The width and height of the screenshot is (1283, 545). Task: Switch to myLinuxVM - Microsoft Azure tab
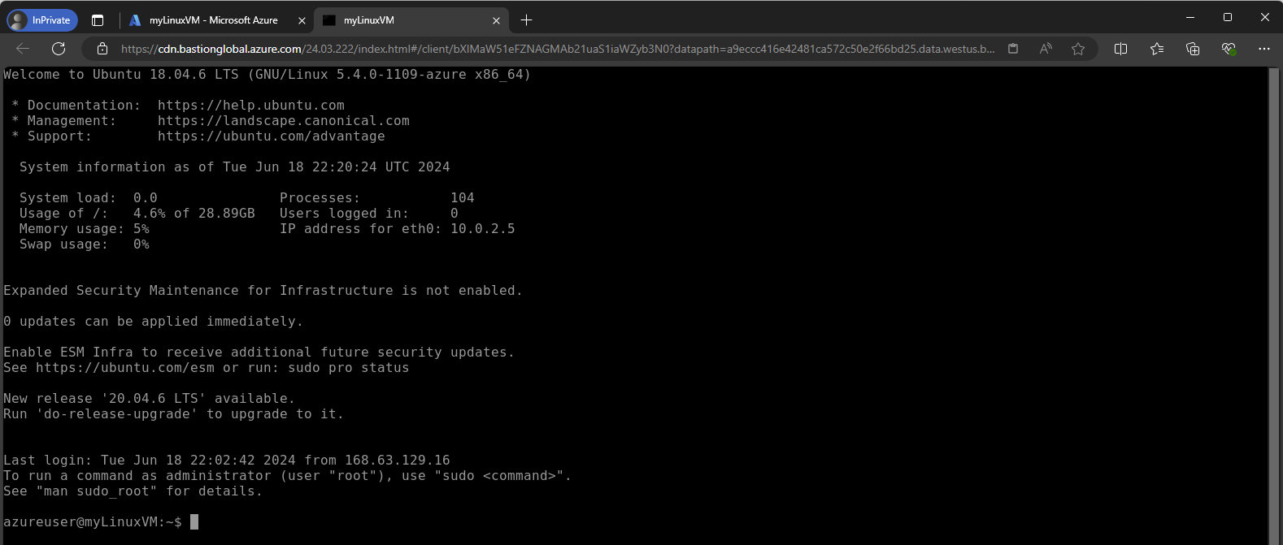(x=213, y=20)
